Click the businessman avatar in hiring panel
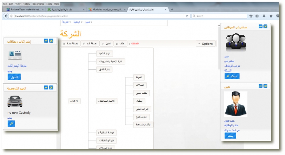The width and height of the screenshot is (285, 155). tap(236, 104)
